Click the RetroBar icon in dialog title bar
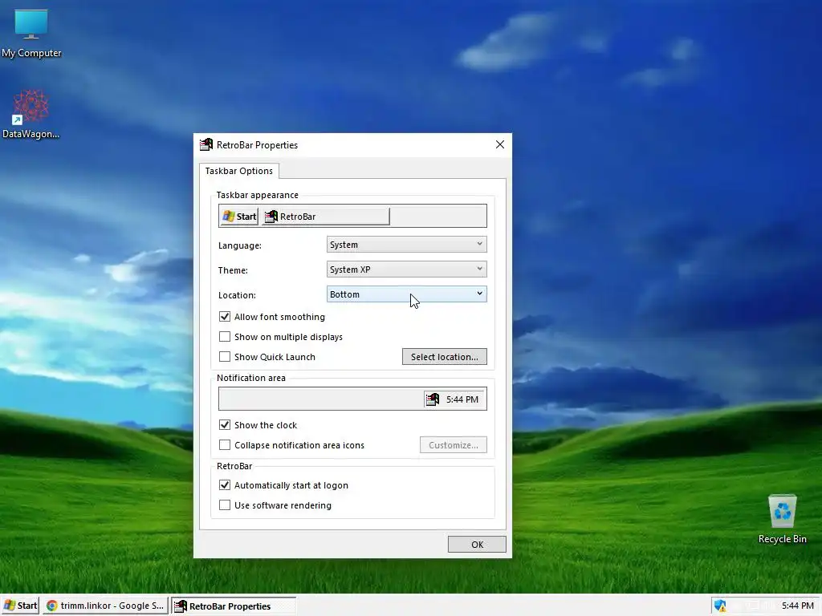The width and height of the screenshot is (822, 616). [206, 144]
